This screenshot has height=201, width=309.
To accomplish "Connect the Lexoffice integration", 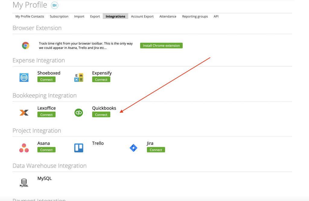I will pyautogui.click(x=46, y=115).
